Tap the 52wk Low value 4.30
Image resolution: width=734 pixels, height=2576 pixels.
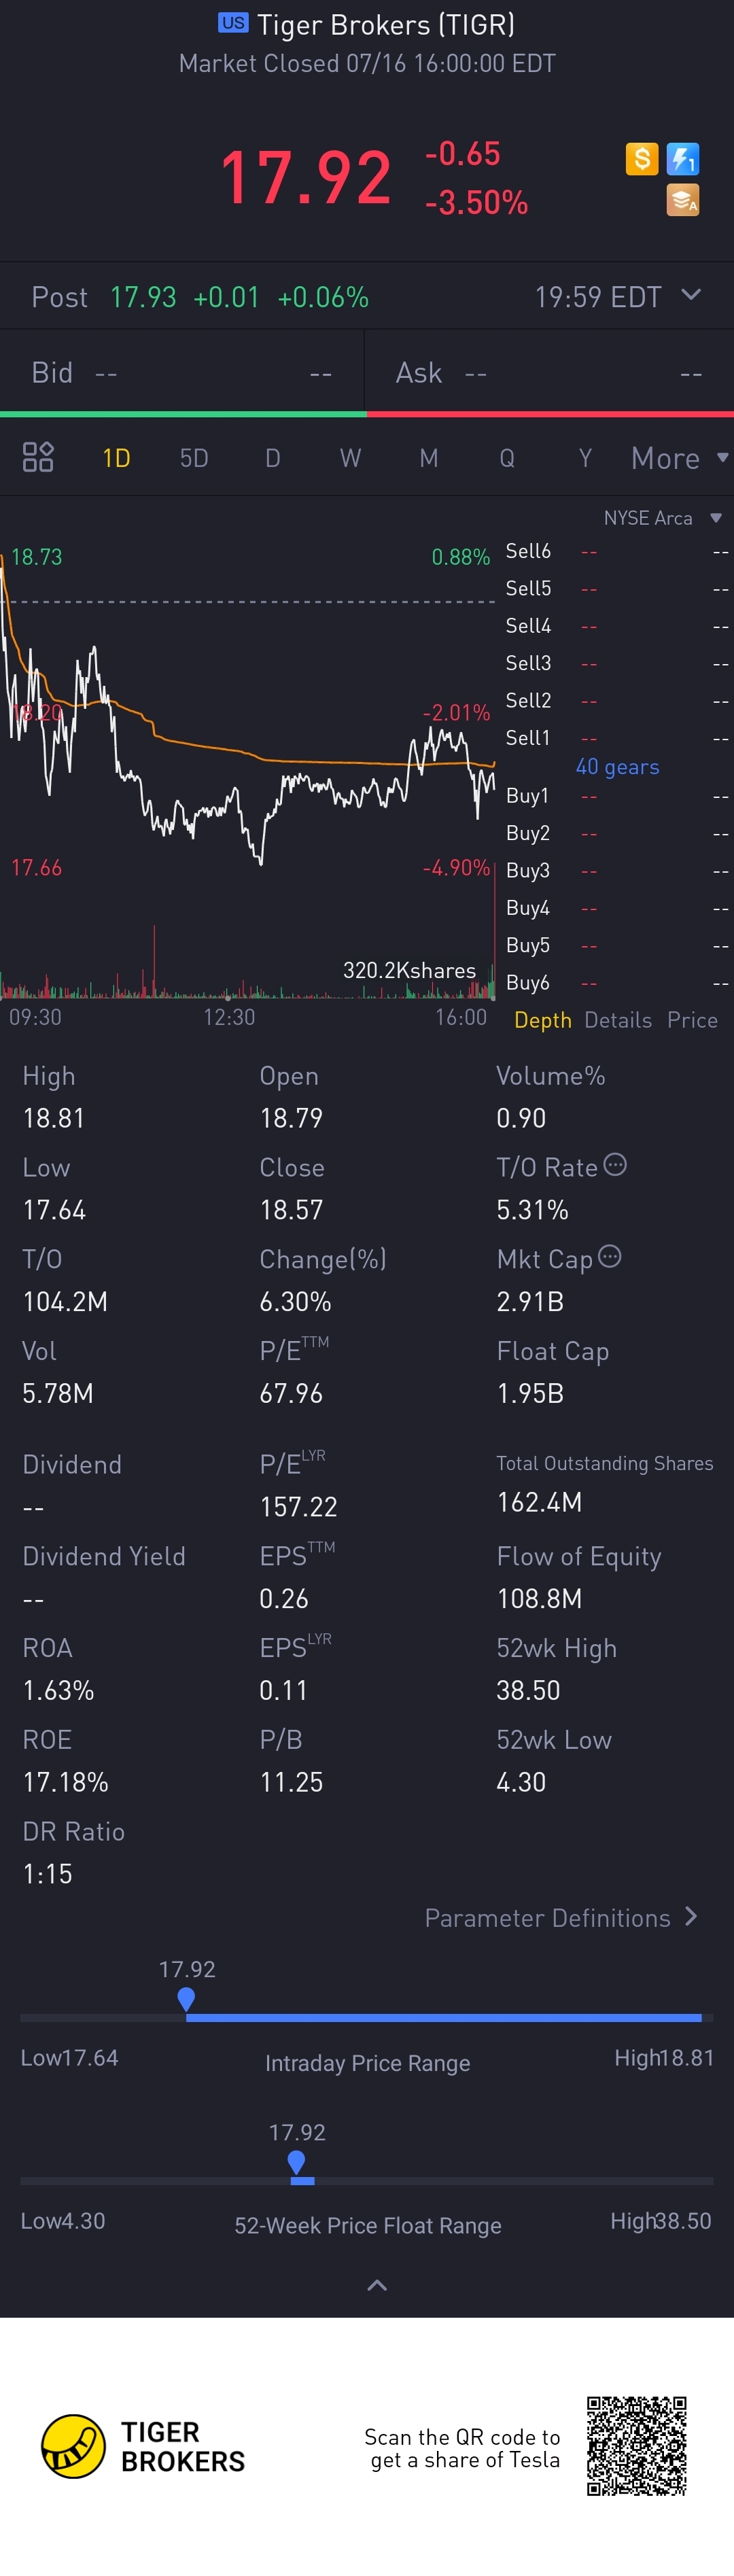[521, 1782]
